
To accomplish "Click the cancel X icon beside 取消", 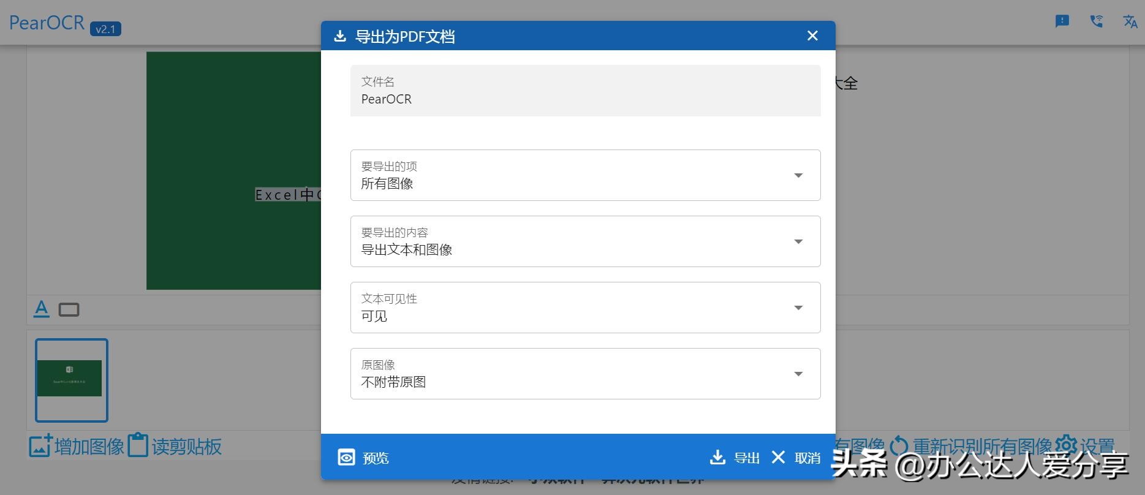I will 778,457.
